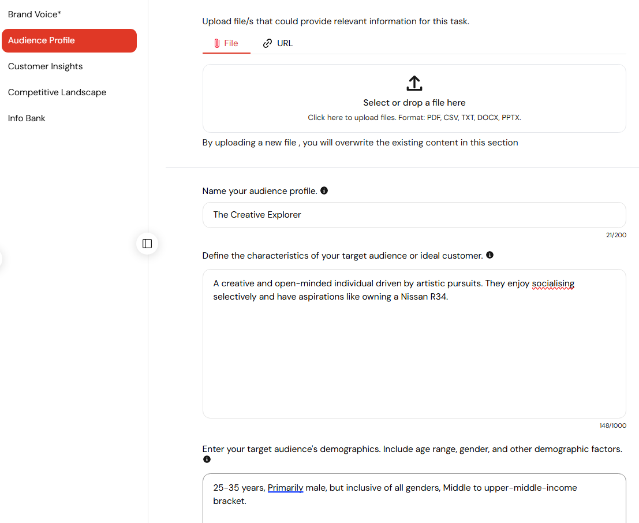Viewport: 639px width, 523px height.
Task: Click inside the demographics text box
Action: 414,498
